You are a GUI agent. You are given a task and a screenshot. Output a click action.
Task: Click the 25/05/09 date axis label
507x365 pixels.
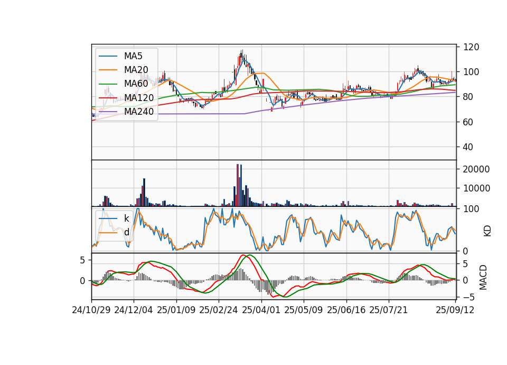pos(304,311)
